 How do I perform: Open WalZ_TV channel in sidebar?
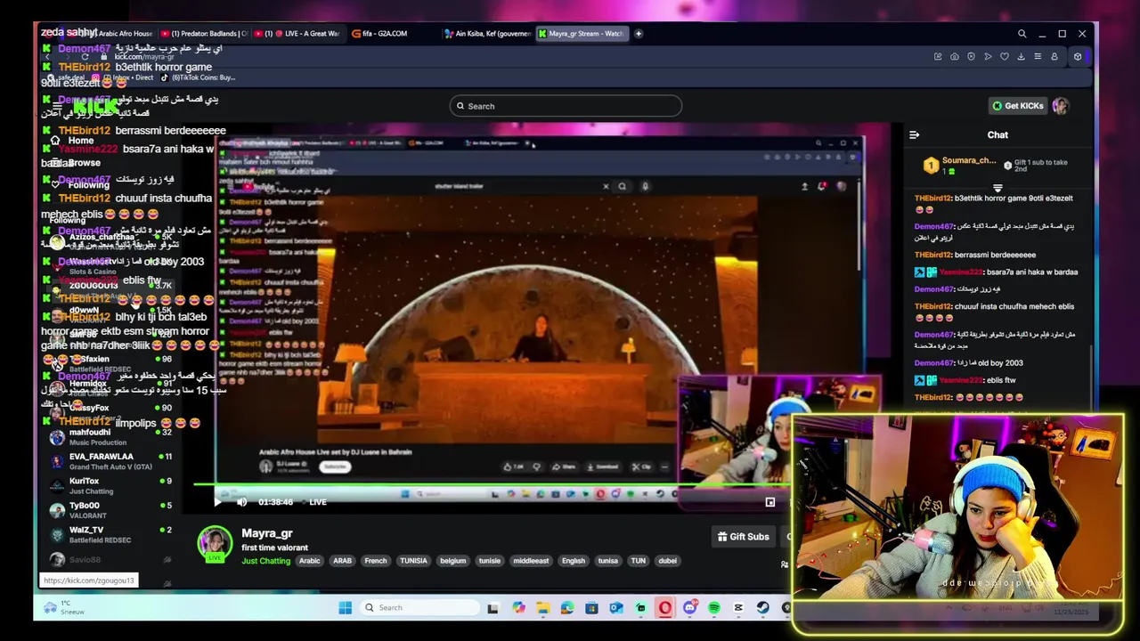(110, 534)
